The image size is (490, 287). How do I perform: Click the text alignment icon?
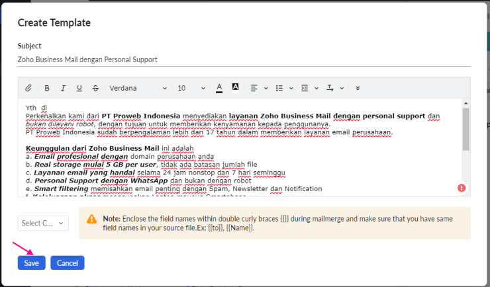[254, 89]
